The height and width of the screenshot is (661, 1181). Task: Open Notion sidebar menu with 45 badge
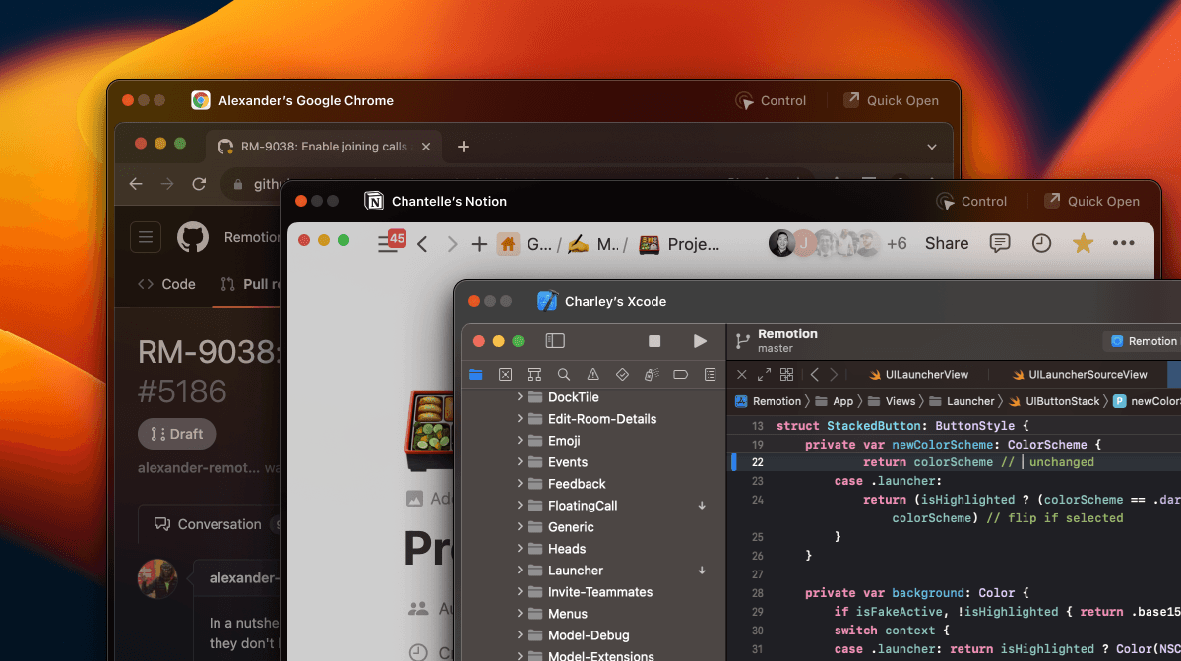tap(391, 242)
